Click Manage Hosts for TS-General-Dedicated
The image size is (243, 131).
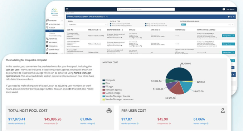[x=227, y=44]
